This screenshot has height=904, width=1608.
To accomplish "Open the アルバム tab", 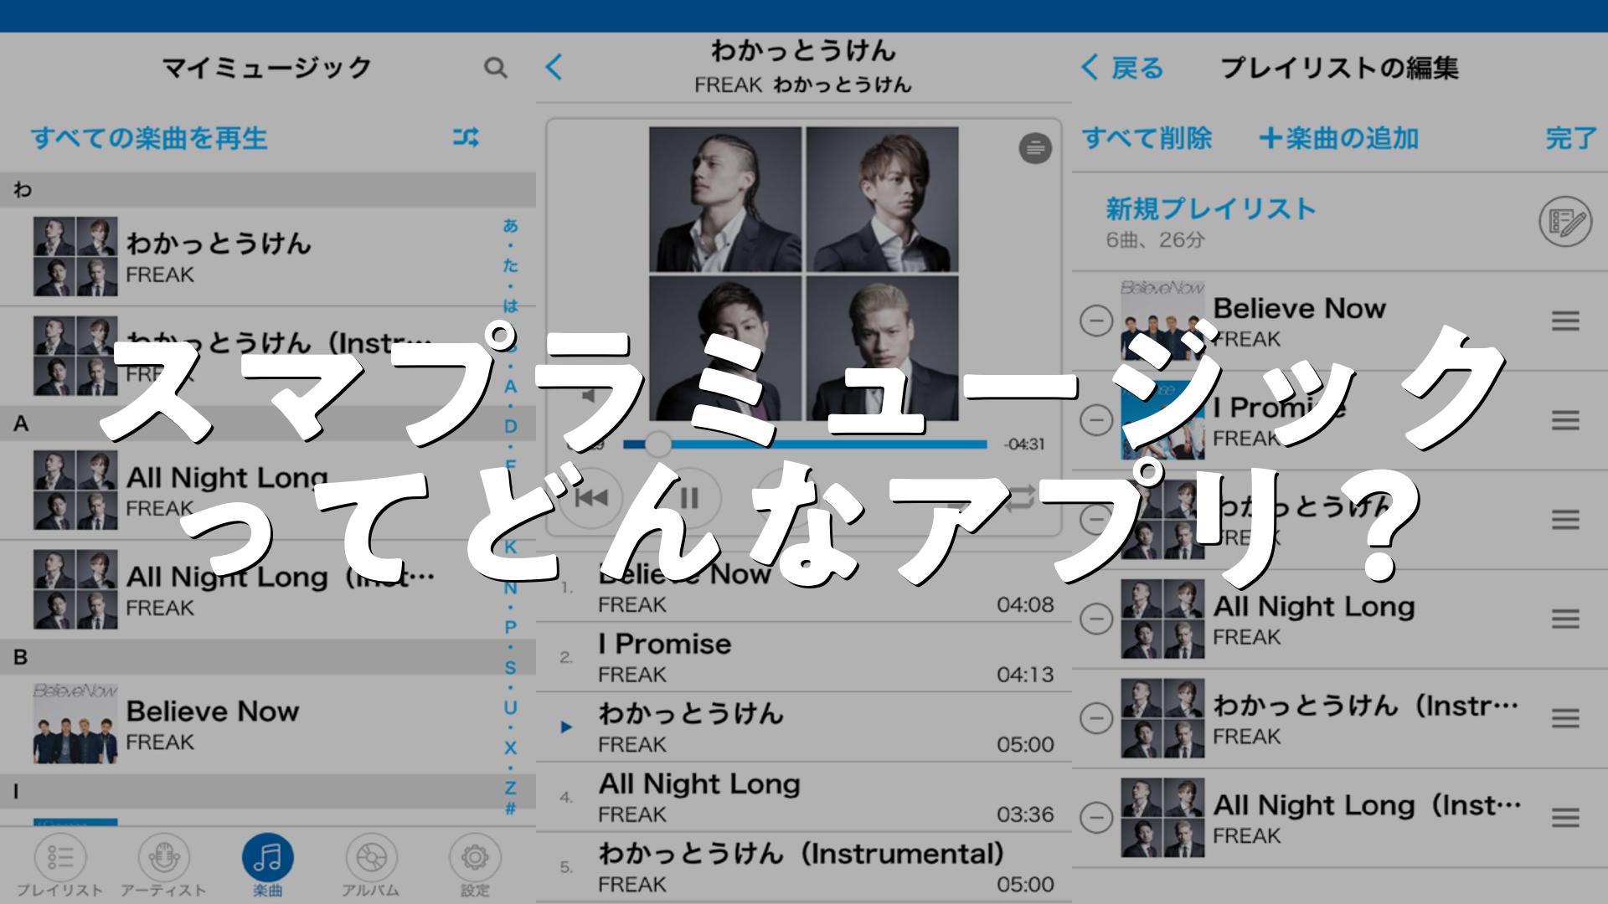I will pos(371,866).
